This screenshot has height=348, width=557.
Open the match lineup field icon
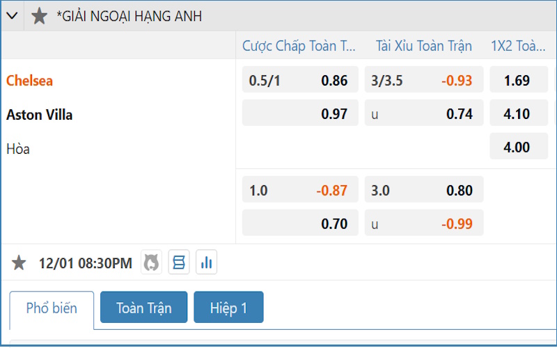179,262
